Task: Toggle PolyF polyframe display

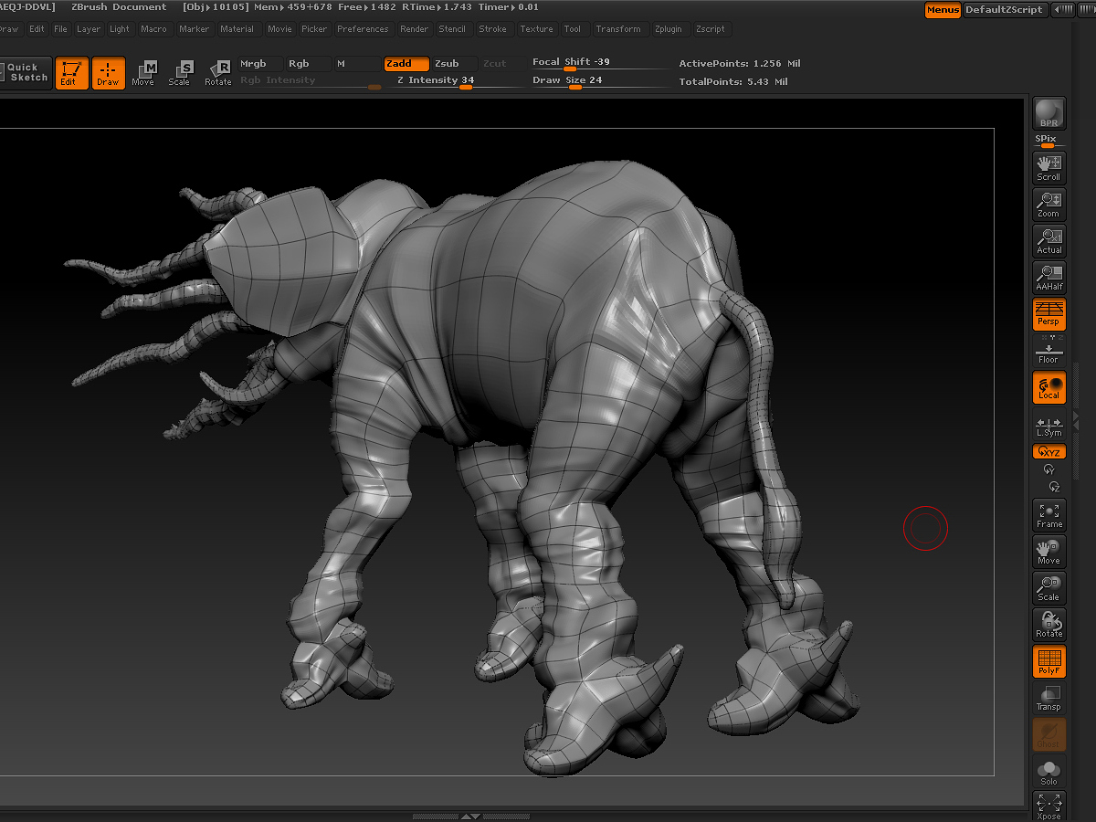Action: (1049, 661)
